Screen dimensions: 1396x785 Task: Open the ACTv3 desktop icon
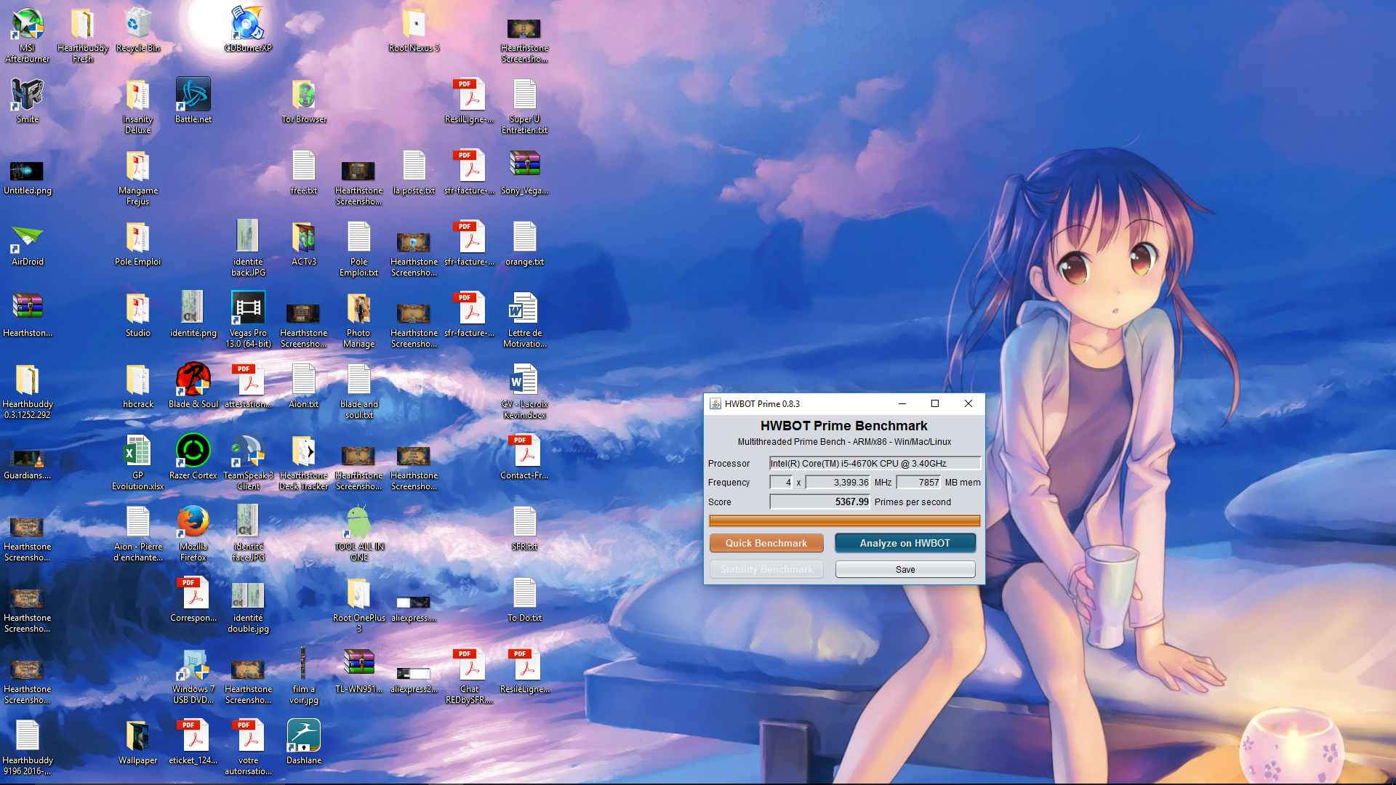point(304,243)
